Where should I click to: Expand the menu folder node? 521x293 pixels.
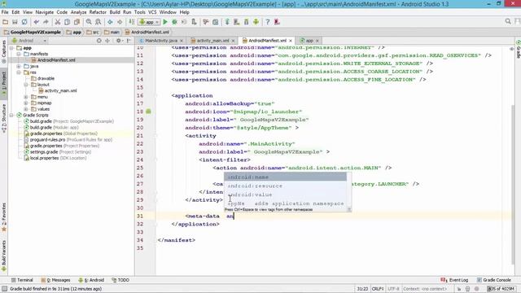click(x=26, y=97)
